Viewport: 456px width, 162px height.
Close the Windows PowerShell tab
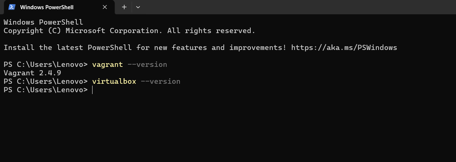click(105, 7)
